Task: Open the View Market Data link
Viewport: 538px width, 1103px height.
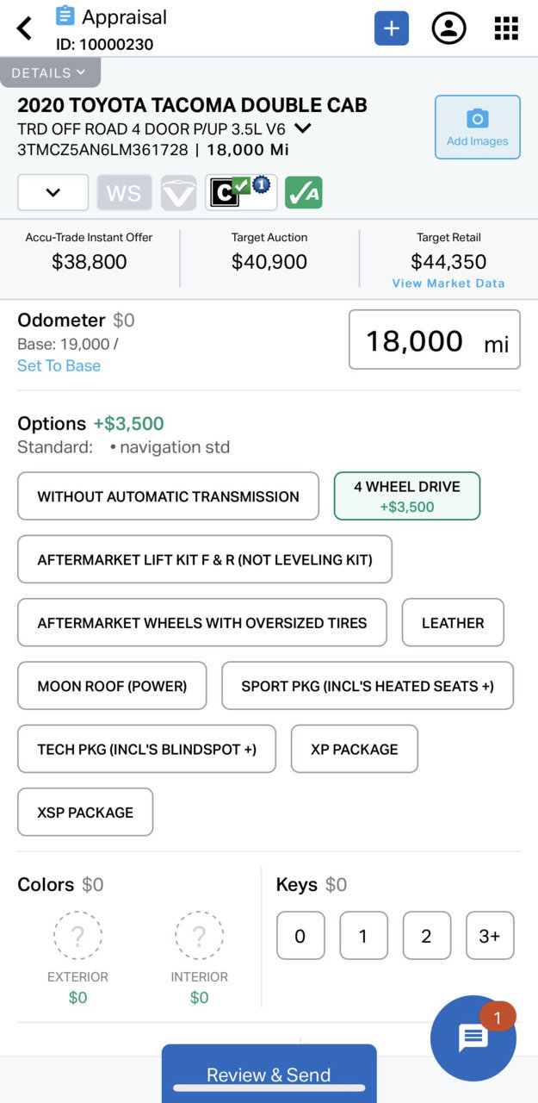Action: click(x=448, y=284)
